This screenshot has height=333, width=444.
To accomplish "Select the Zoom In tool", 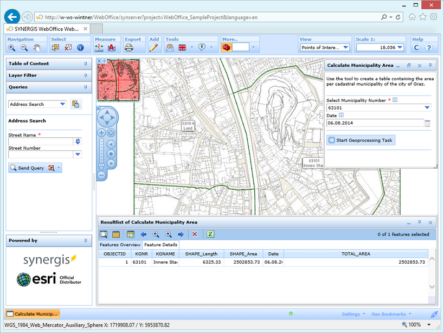I will pos(11,47).
